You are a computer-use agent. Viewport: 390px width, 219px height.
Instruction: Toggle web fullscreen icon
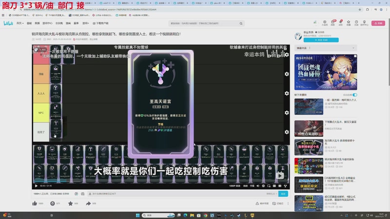pos(280,186)
